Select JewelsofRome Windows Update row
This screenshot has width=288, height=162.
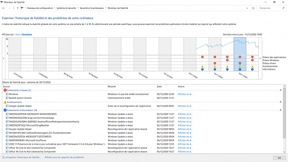click(142, 122)
